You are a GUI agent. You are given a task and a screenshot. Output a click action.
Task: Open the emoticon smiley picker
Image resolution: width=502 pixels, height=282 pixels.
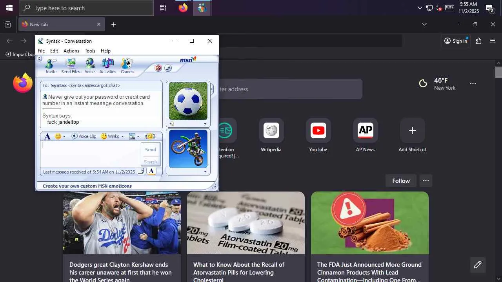pyautogui.click(x=58, y=136)
